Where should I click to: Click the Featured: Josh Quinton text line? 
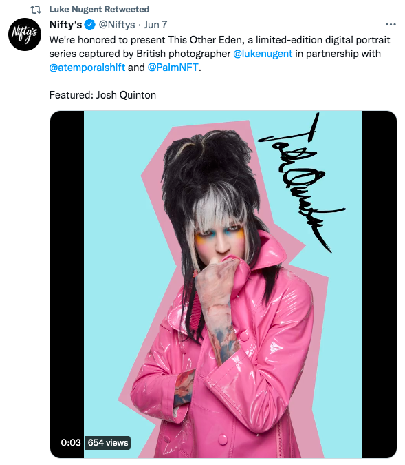click(102, 95)
